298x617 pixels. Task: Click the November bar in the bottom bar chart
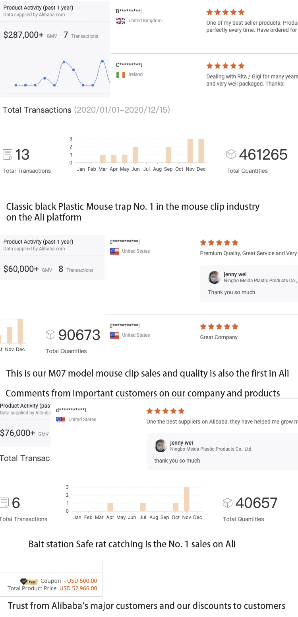click(187, 499)
